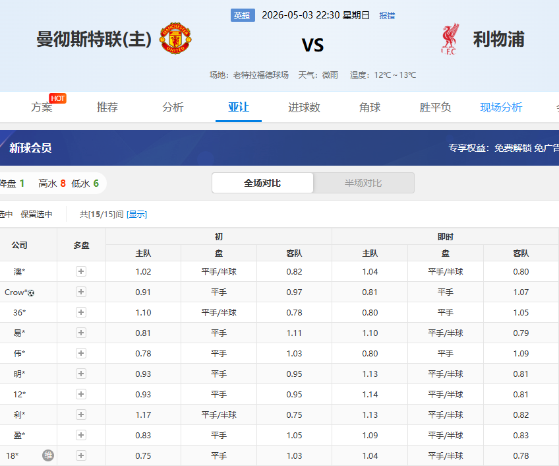Image resolution: width=559 pixels, height=466 pixels.
Task: Click the 公司 column header
Action: click(x=20, y=245)
